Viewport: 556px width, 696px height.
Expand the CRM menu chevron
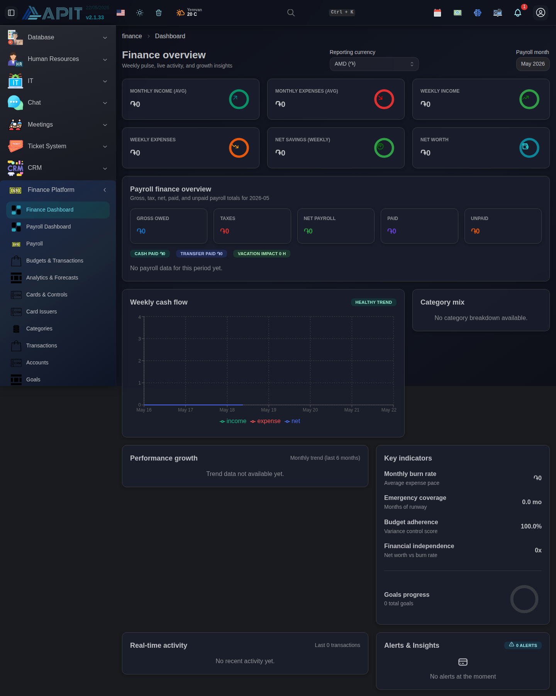[x=105, y=168]
